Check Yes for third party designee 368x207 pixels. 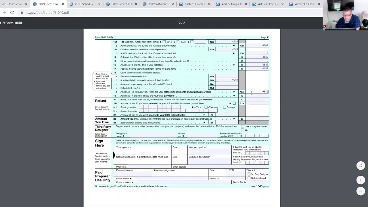tap(243, 126)
